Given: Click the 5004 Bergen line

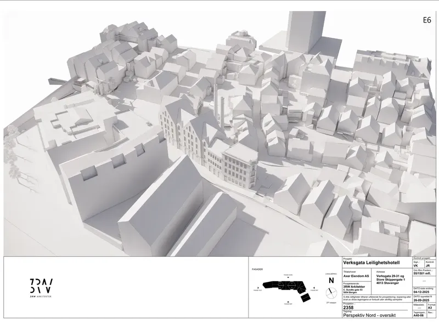Looking at the screenshot, I should [x=350, y=293].
